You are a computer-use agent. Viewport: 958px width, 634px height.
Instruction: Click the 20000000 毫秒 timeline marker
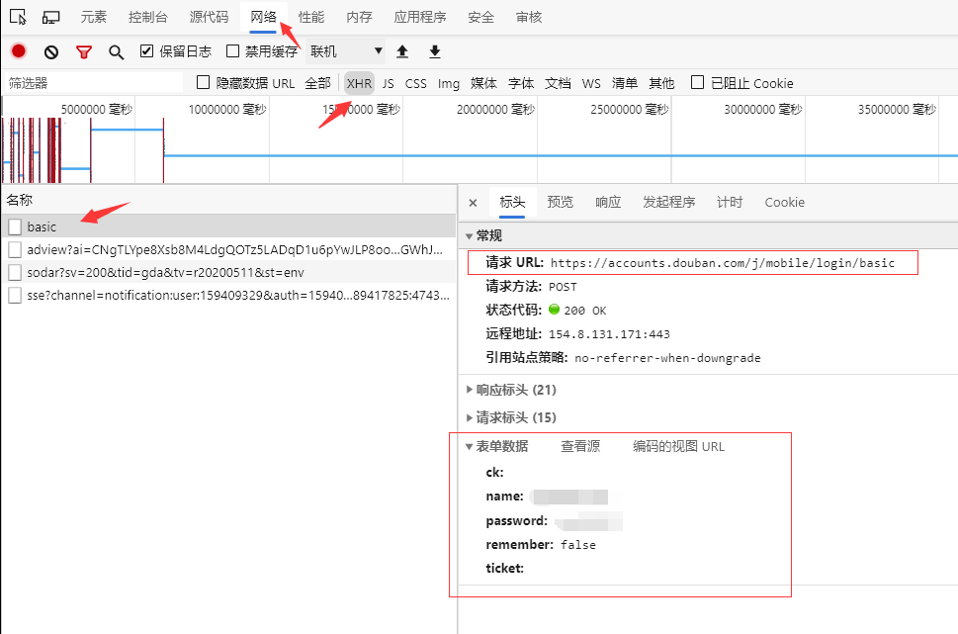[495, 110]
